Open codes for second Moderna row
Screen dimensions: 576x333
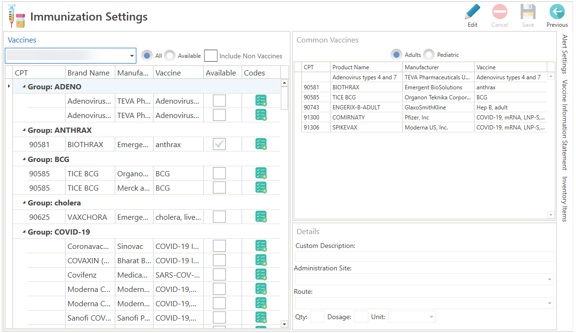(261, 303)
